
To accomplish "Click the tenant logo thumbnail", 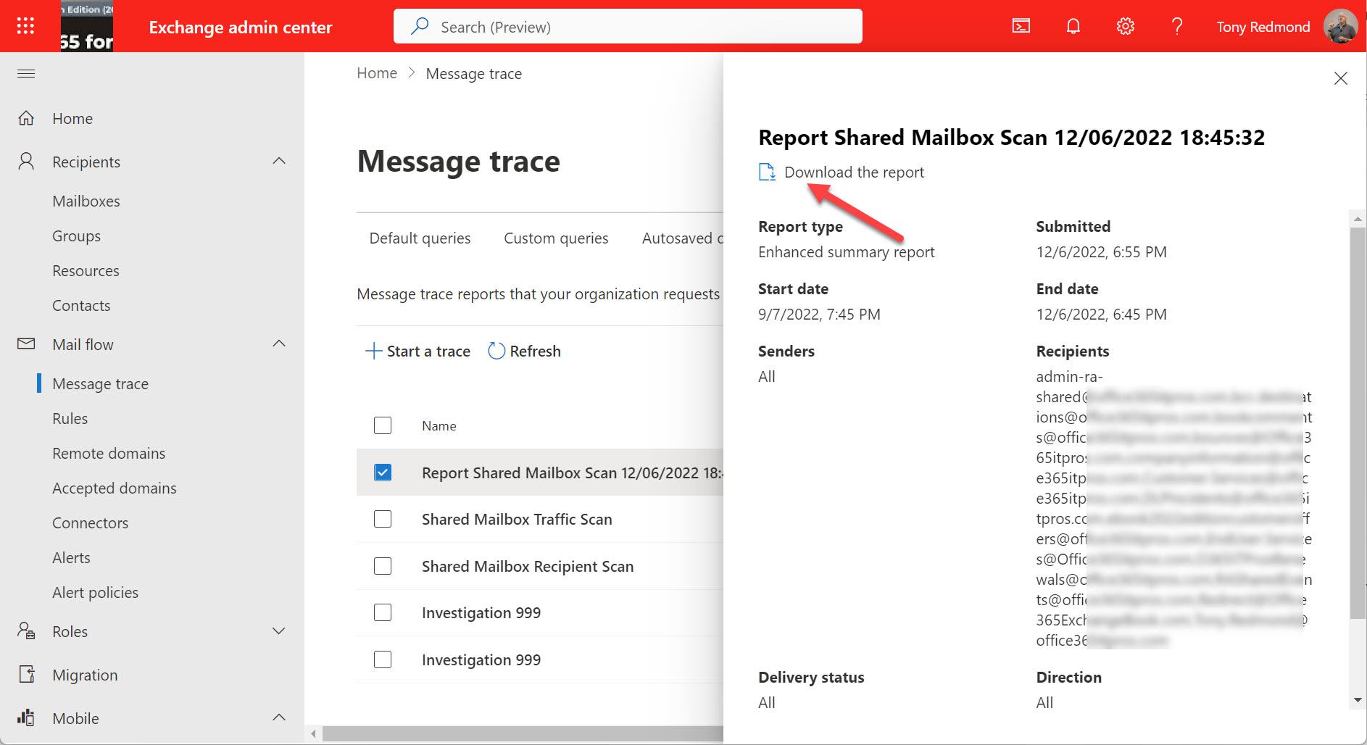I will click(x=87, y=26).
